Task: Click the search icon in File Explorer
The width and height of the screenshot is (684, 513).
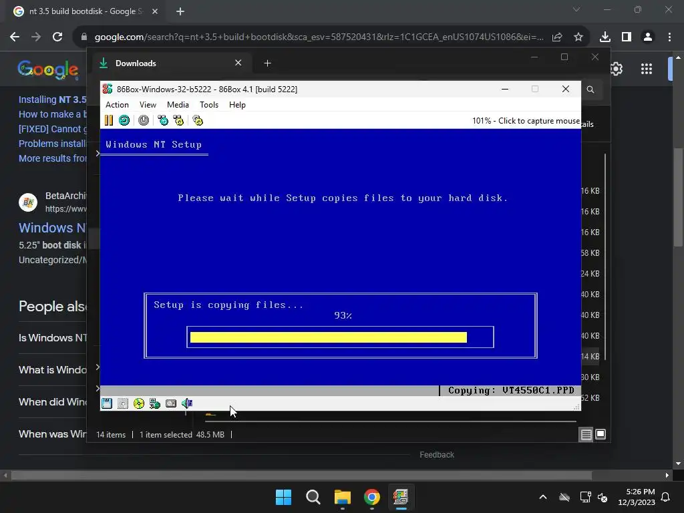Action: tap(590, 90)
